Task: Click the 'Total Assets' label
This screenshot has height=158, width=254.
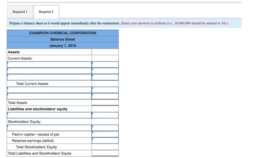Action: pos(17,103)
